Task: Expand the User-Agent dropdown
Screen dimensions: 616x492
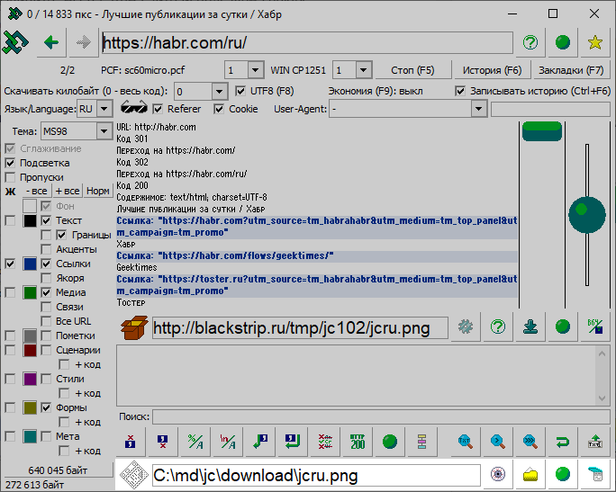Action: click(478, 109)
